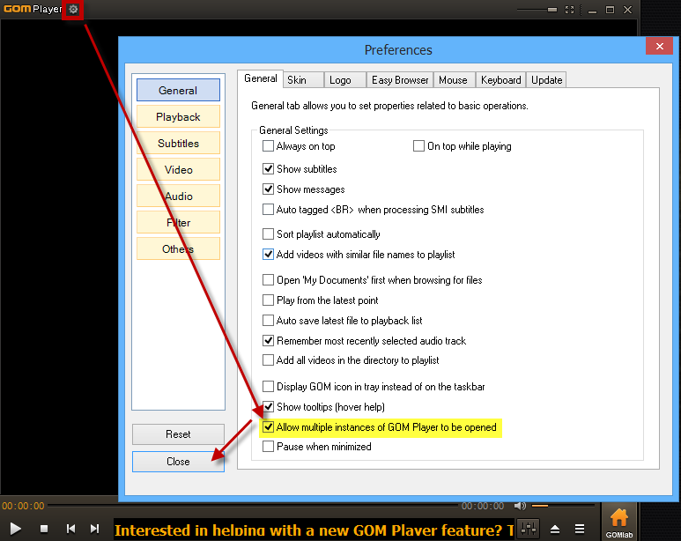Viewport: 681px width, 541px height.
Task: Open the Others category
Action: tap(178, 249)
